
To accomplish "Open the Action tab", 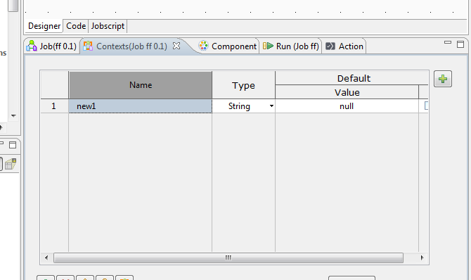I will coord(344,46).
